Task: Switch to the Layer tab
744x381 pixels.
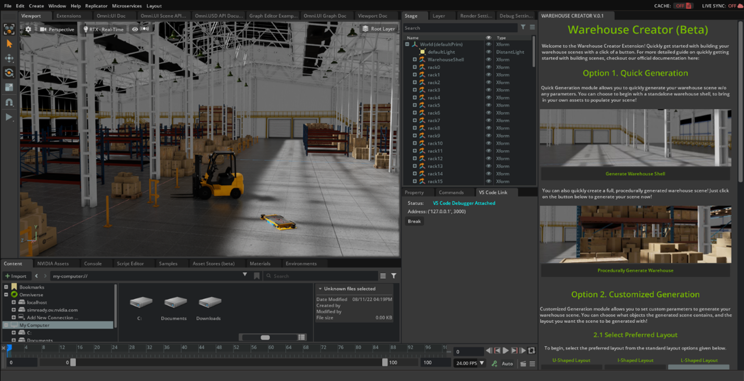Action: pos(439,16)
